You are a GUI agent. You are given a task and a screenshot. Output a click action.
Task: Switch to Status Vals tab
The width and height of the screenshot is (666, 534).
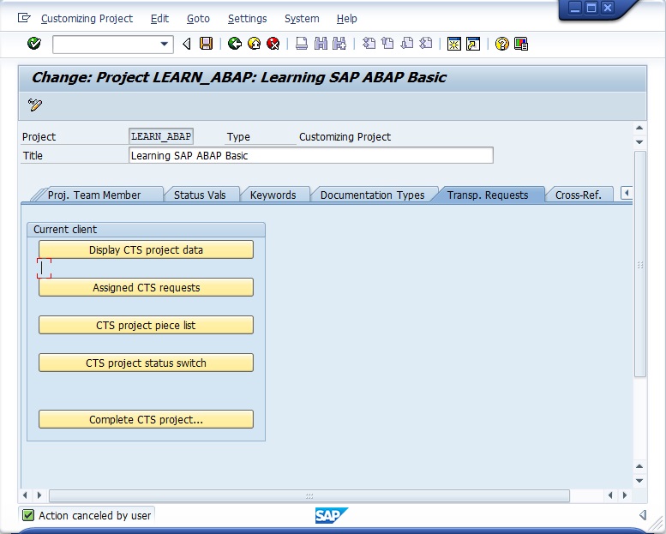(200, 195)
